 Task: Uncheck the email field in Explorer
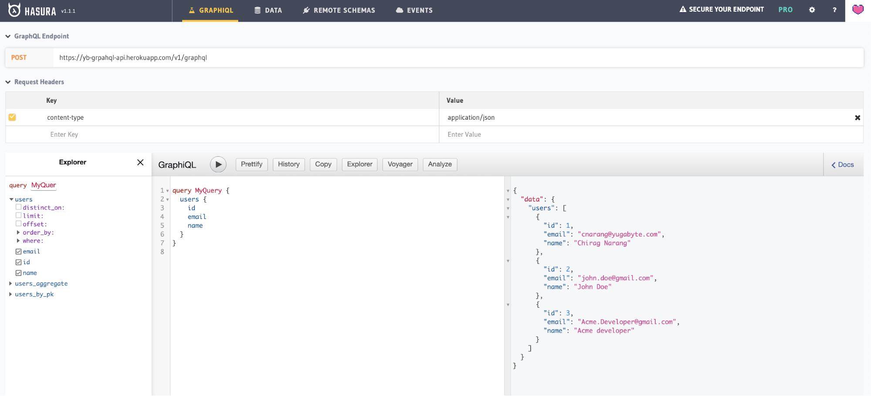click(x=19, y=252)
